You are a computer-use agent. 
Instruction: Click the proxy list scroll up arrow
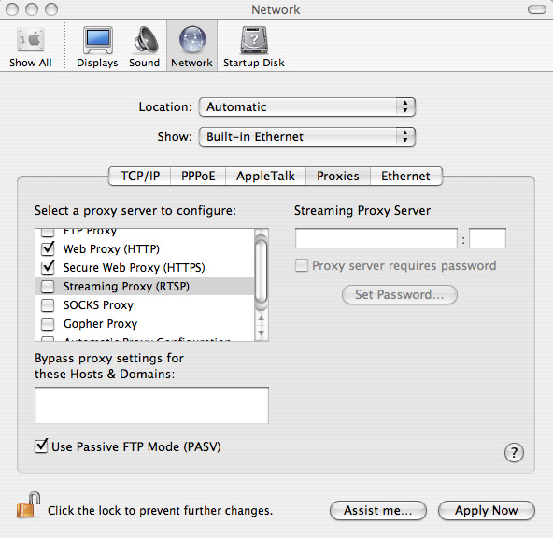point(261,318)
